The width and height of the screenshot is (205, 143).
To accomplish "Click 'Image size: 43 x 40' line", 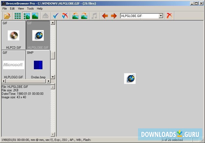I will [x=14, y=97].
